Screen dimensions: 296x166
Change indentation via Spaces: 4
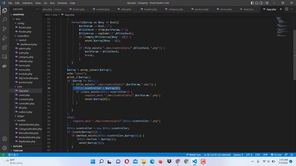tap(238, 154)
